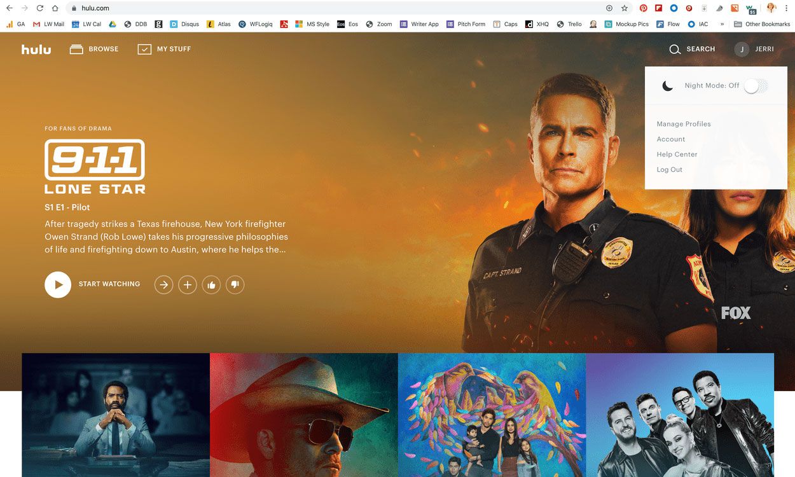Screen dimensions: 795x477
Task: Open the JERRI profile dropdown
Action: 754,49
